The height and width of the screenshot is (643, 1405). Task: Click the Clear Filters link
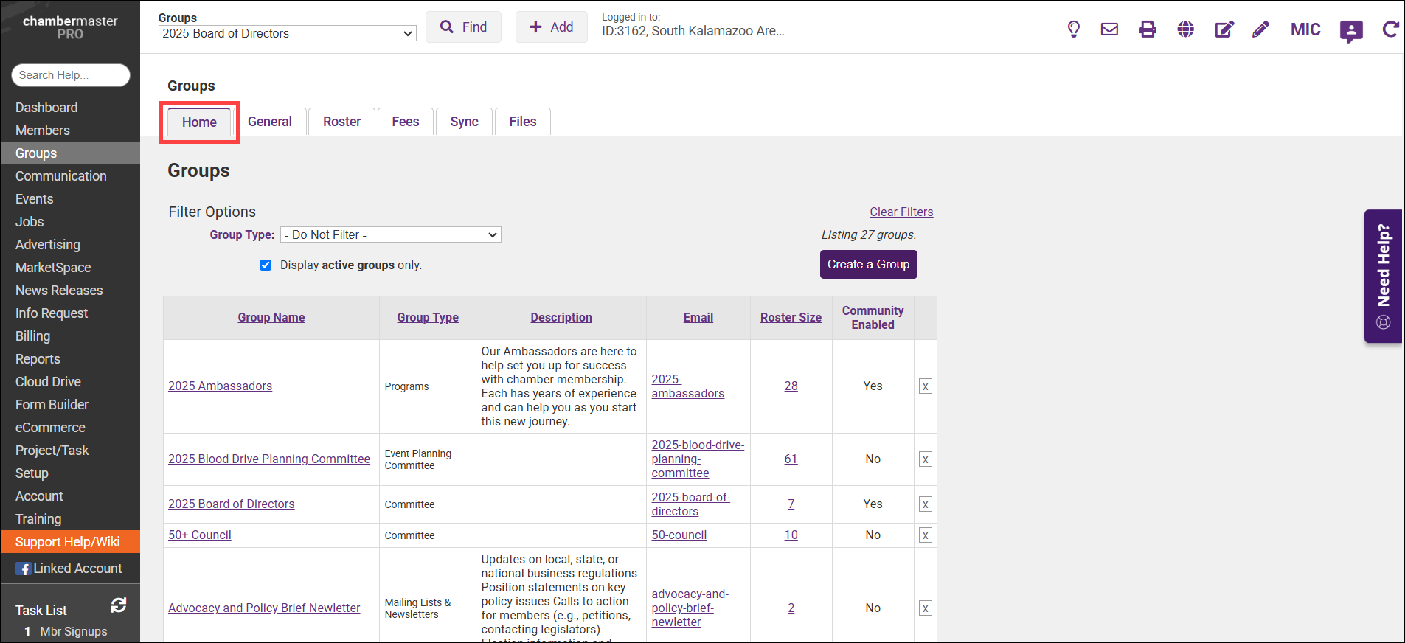point(901,212)
